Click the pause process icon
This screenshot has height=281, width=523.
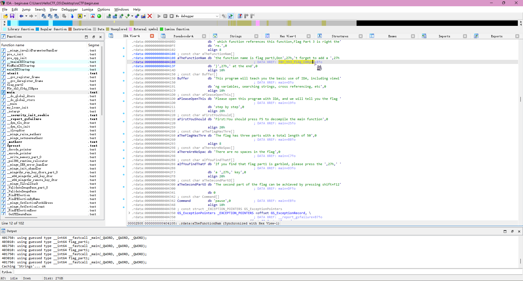point(165,16)
